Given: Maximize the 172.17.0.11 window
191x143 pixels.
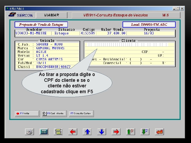Looking at the screenshot, I should tap(178, 9).
